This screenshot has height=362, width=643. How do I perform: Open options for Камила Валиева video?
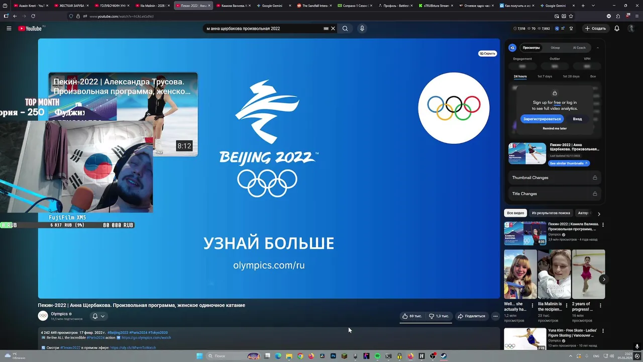(603, 225)
